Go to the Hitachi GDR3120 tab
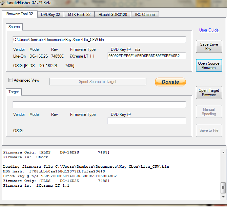 [x=113, y=15]
